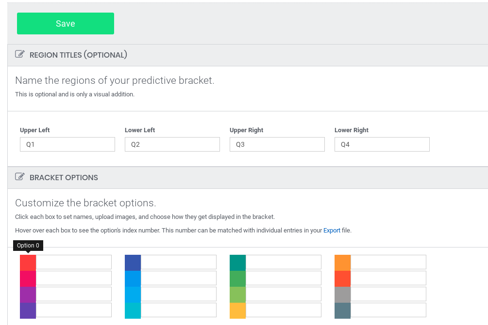Click the Lower Right label
This screenshot has height=325, width=488.
(x=352, y=130)
